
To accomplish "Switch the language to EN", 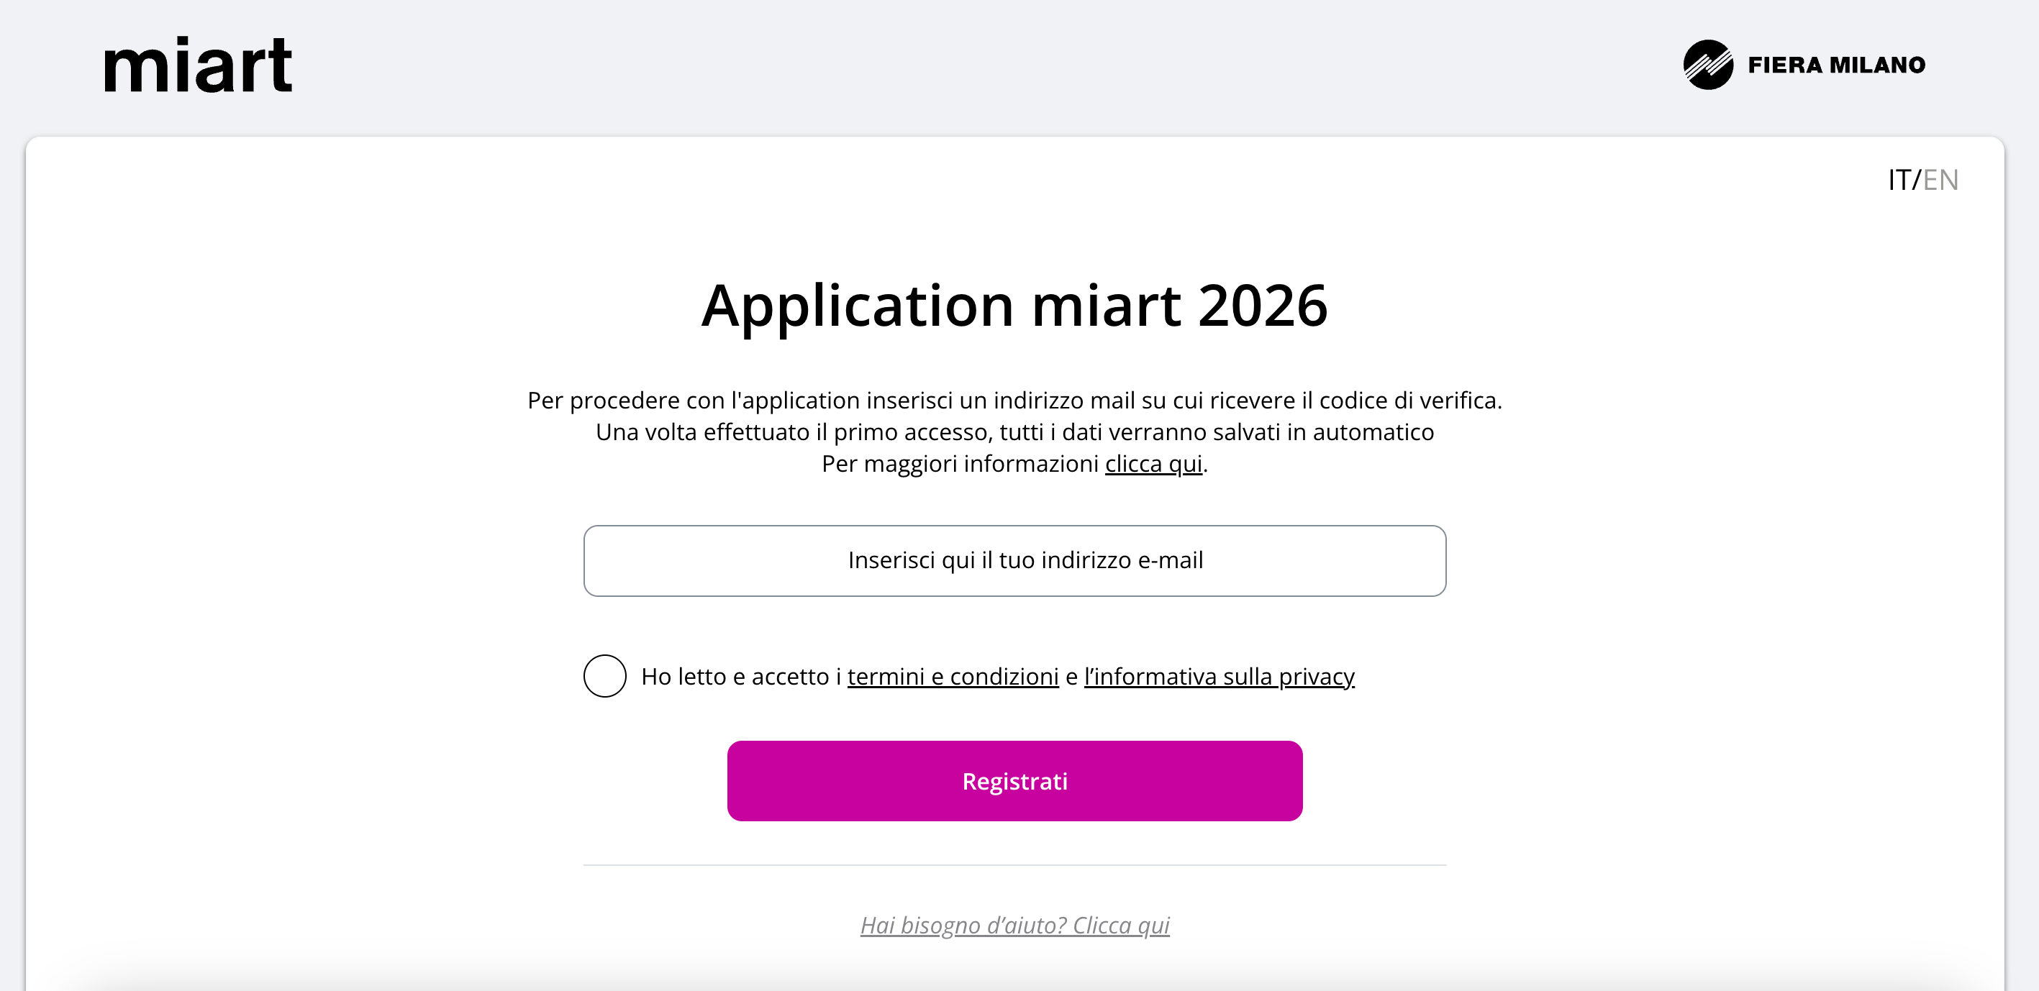I will click(x=1940, y=180).
